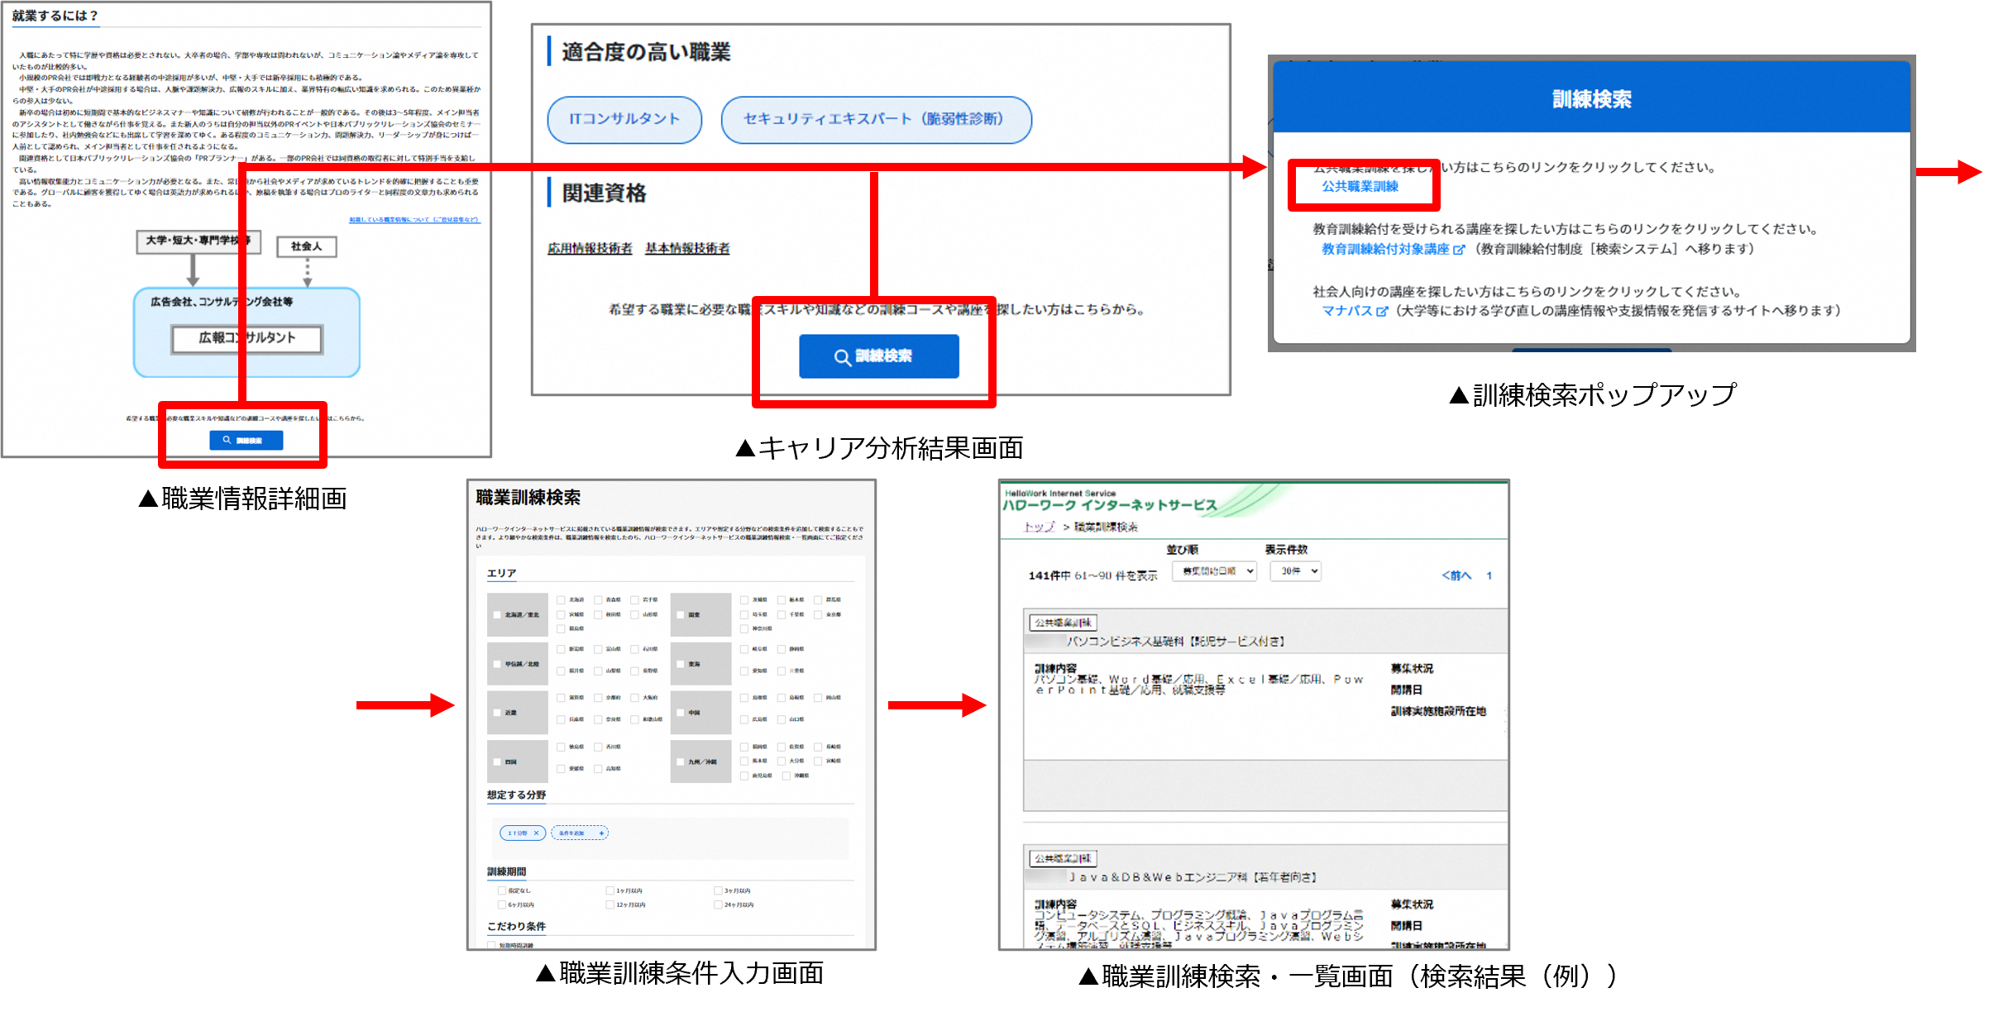Check the 九州/沖縄 region checkbox
2008x1012 pixels.
pyautogui.click(x=681, y=761)
